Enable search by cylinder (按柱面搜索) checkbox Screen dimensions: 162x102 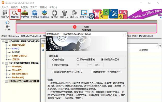pos(92,72)
